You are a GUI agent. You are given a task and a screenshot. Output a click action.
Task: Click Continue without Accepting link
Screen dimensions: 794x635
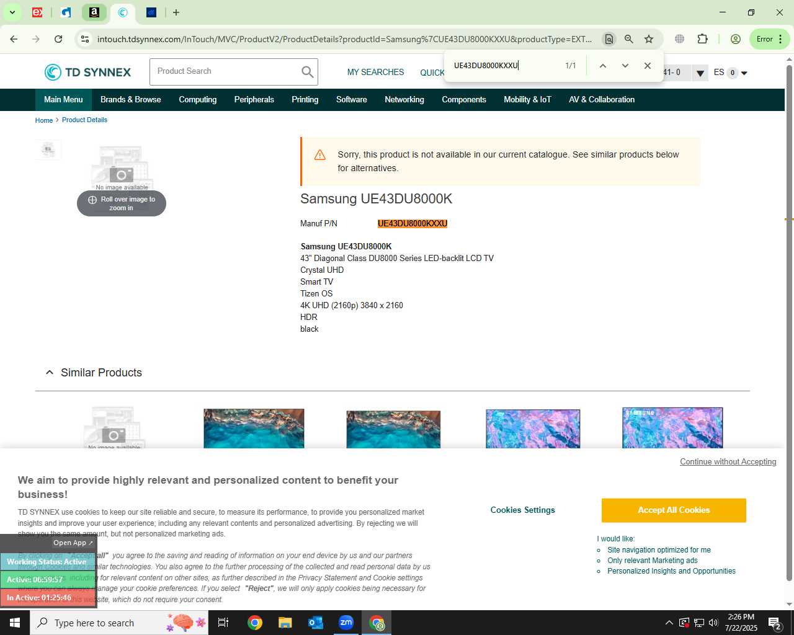tap(728, 462)
